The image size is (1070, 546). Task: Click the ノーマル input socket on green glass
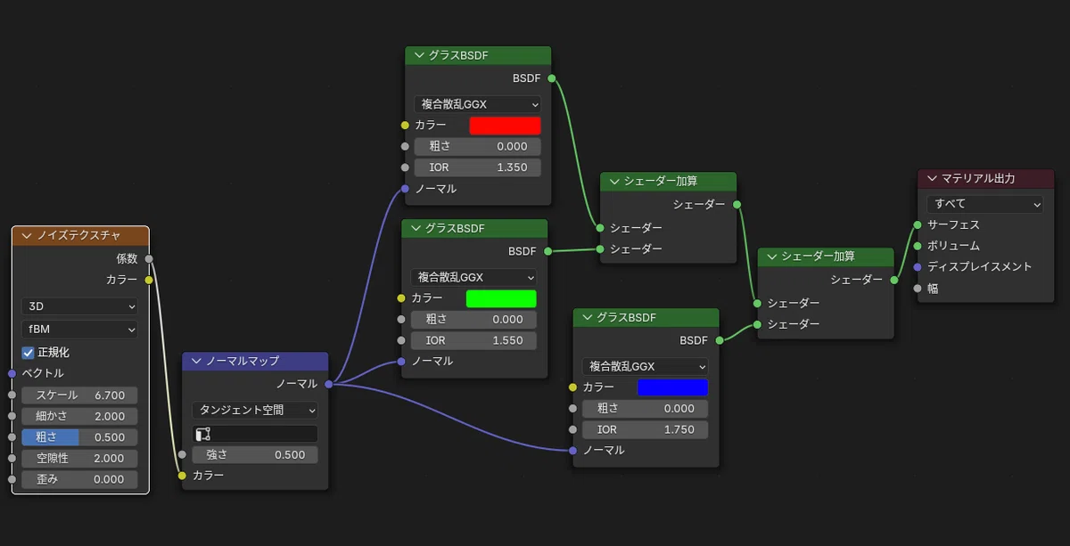pos(401,361)
